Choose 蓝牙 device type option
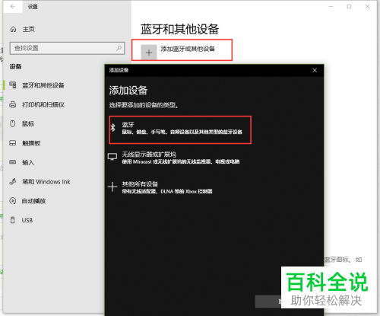Viewport: 380px width, 316px height. click(x=180, y=130)
